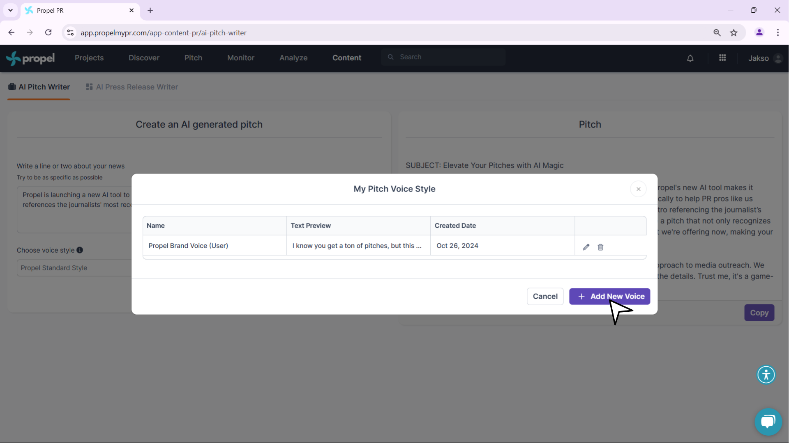Open notifications bell
Screen dimensions: 789x443
[x=690, y=58]
